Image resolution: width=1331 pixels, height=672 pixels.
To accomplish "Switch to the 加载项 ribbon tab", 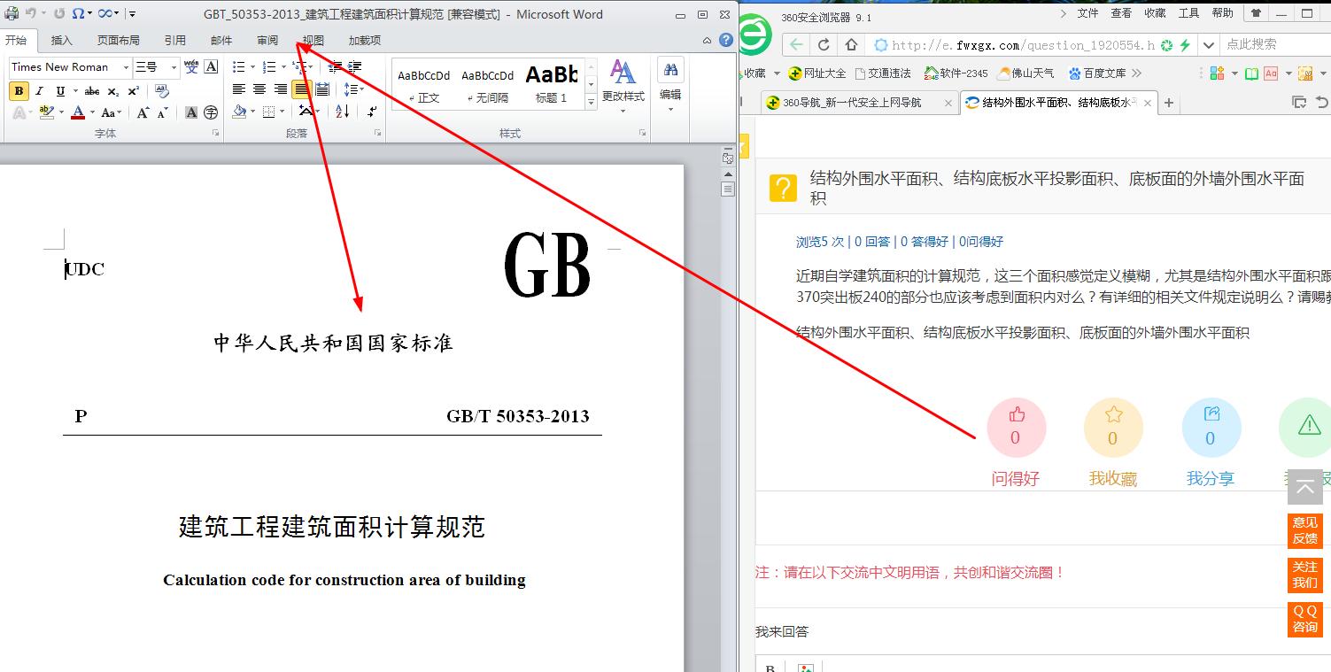I will click(364, 40).
